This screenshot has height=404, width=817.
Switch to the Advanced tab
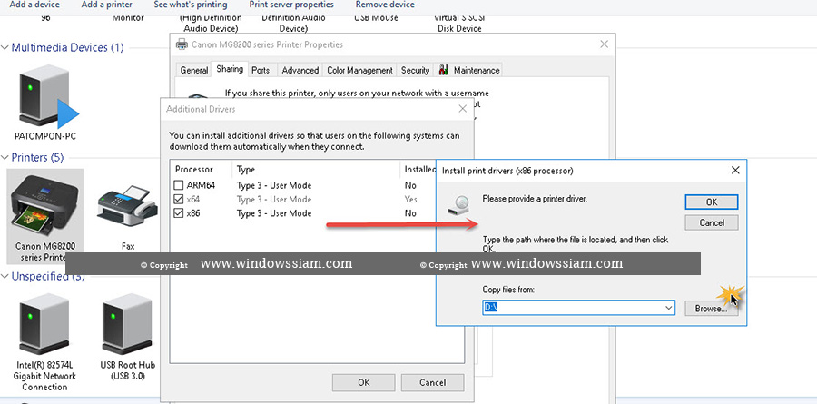click(300, 71)
